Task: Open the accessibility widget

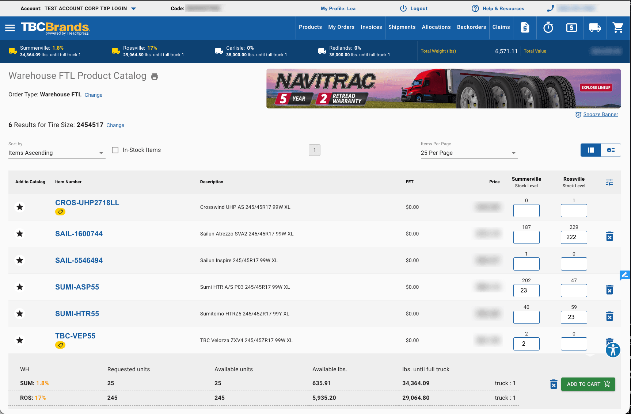Action: [613, 350]
